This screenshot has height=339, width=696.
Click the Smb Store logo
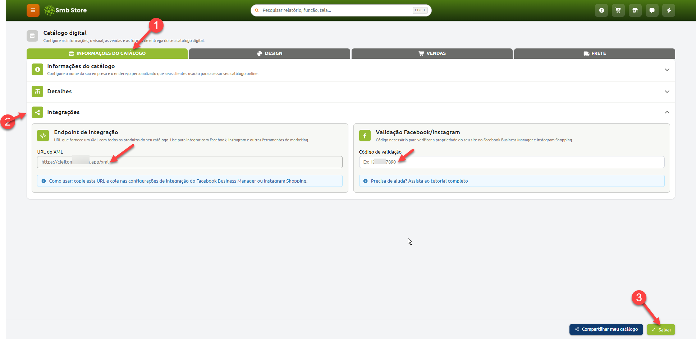pyautogui.click(x=65, y=10)
